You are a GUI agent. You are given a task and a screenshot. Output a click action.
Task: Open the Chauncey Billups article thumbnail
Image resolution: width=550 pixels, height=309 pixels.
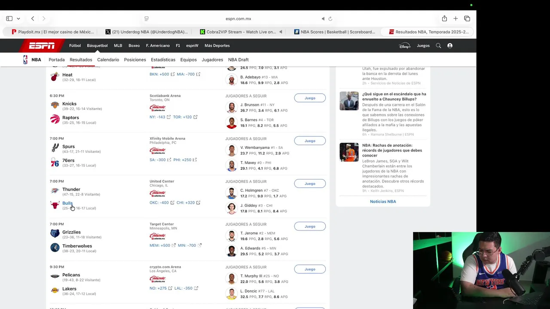(349, 101)
